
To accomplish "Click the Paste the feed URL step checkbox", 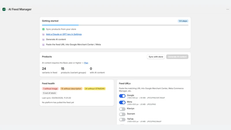I will 43,44.
